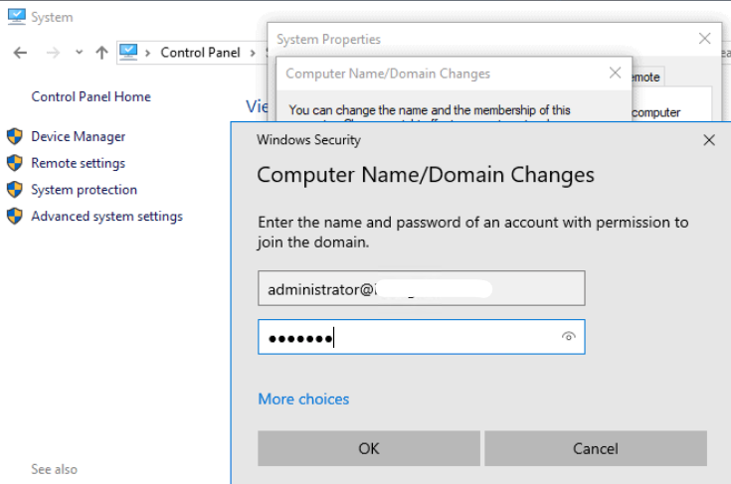Click the computer icon in address bar
This screenshot has width=731, height=484.
pos(128,52)
